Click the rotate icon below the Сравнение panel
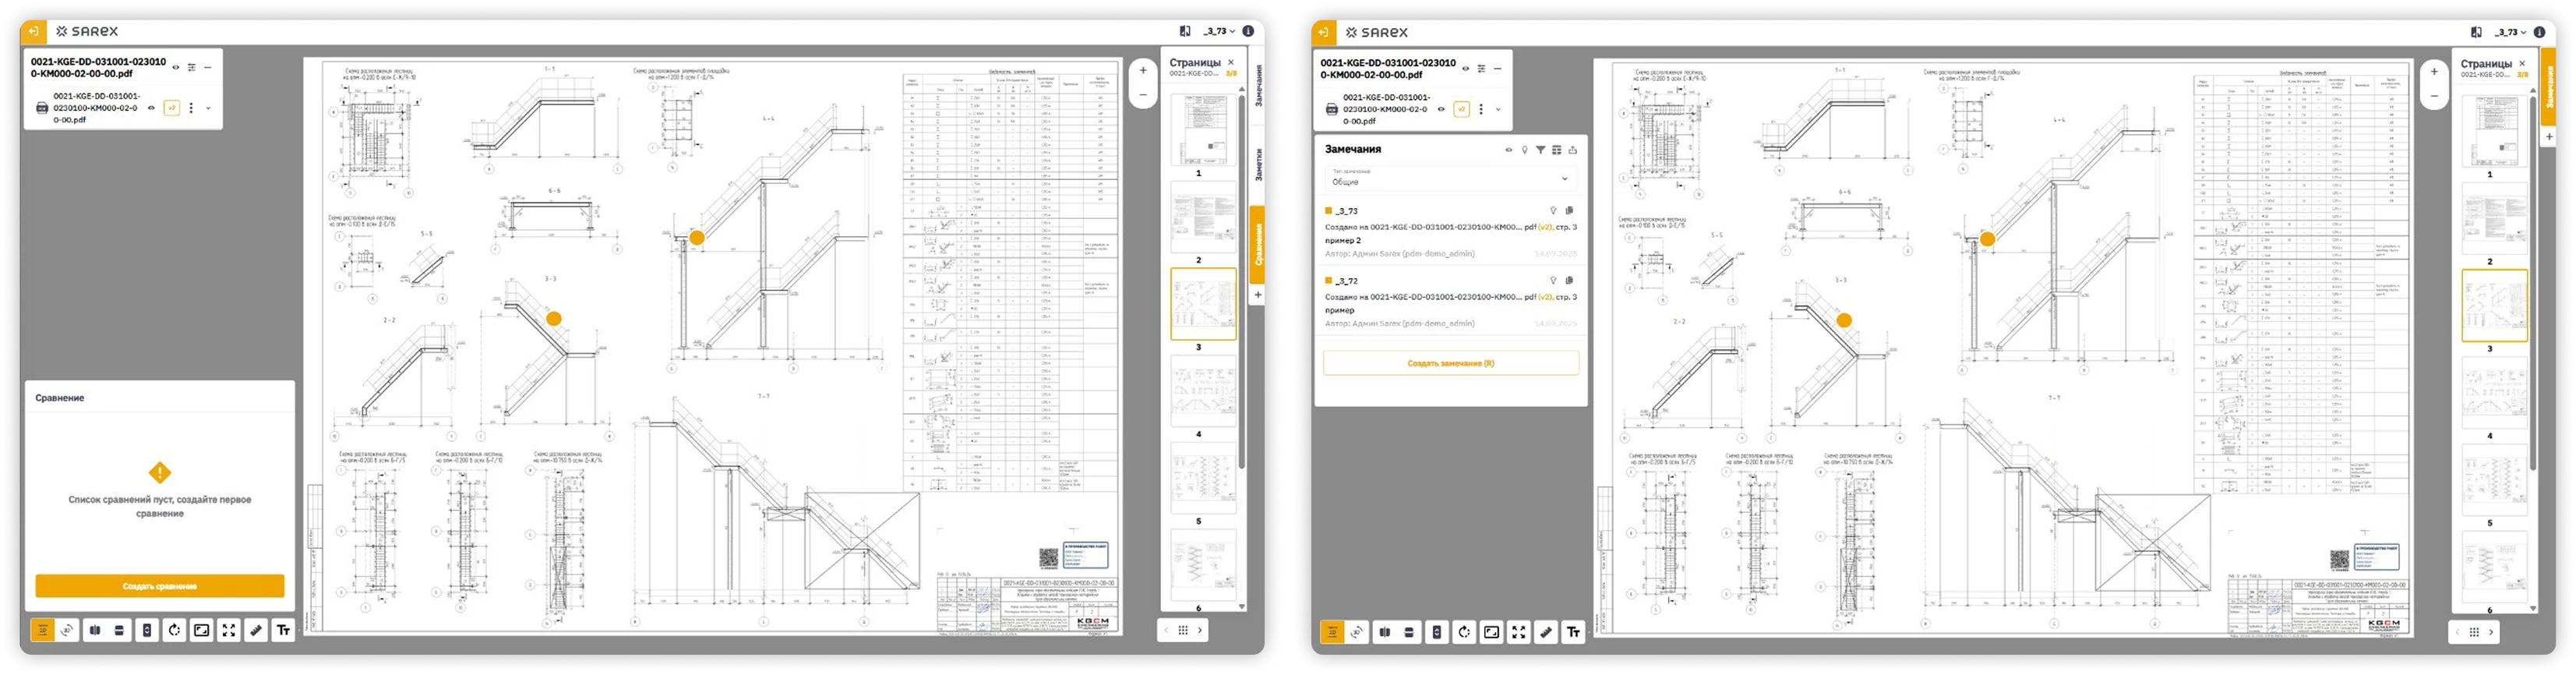 (174, 630)
